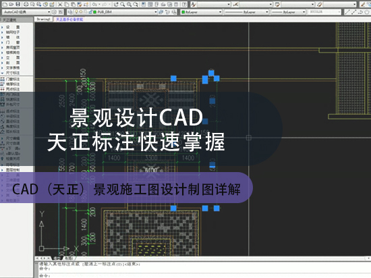Toggle the layer on/off lightbulb
Viewport: 371px width, 278px height.
pyautogui.click(x=76, y=12)
